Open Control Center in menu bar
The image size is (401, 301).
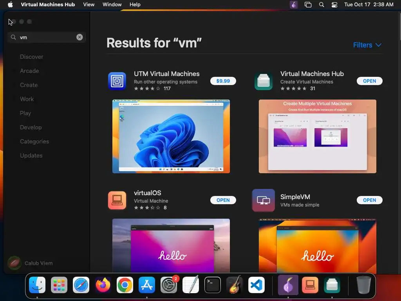[x=334, y=5]
